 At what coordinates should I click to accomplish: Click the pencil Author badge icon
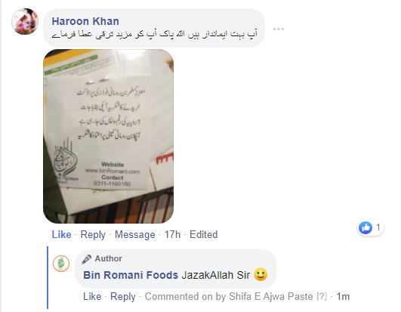pyautogui.click(x=86, y=259)
